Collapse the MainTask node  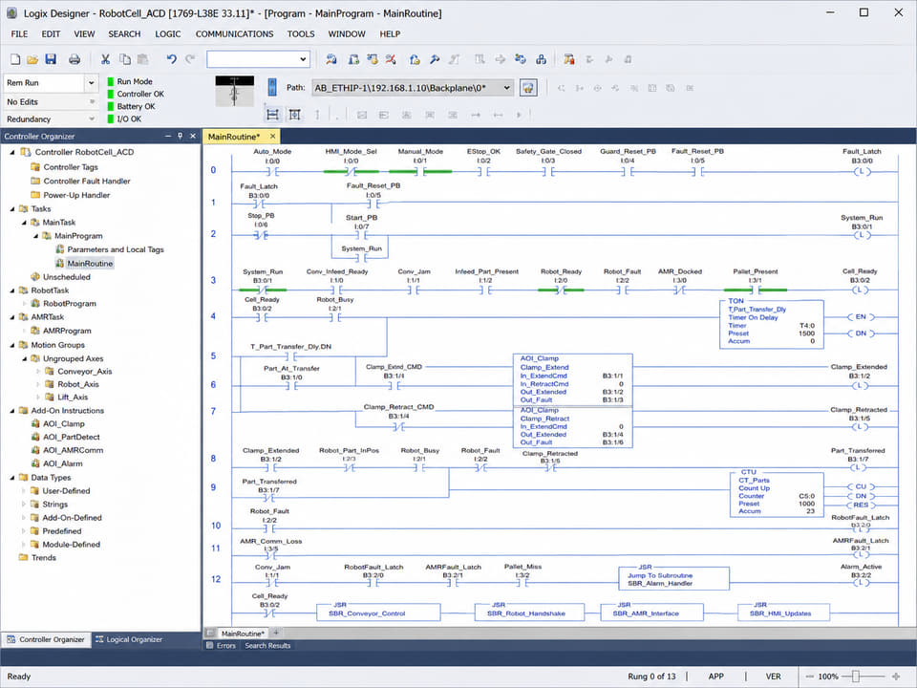[24, 223]
